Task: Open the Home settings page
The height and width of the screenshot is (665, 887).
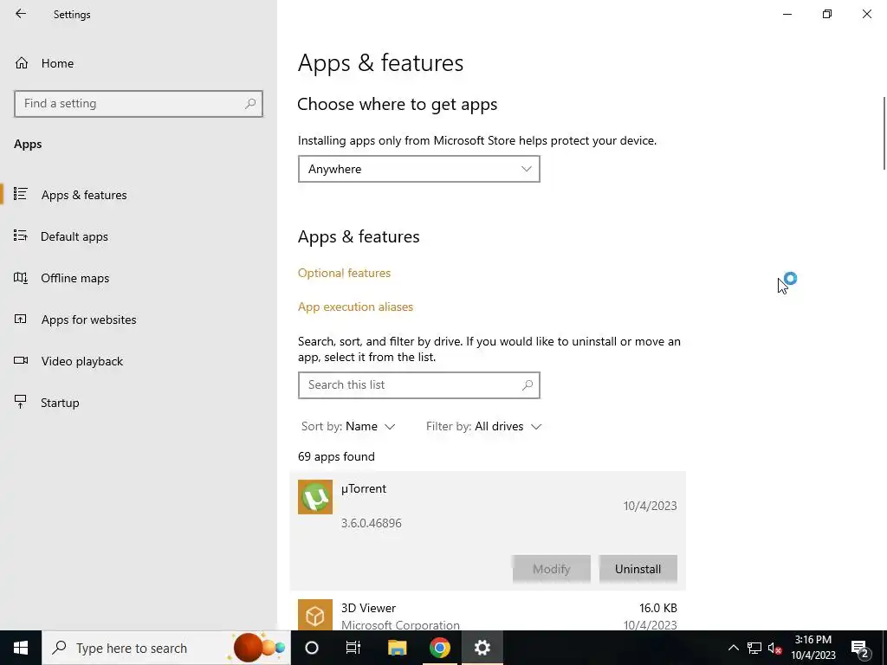Action: pyautogui.click(x=57, y=63)
